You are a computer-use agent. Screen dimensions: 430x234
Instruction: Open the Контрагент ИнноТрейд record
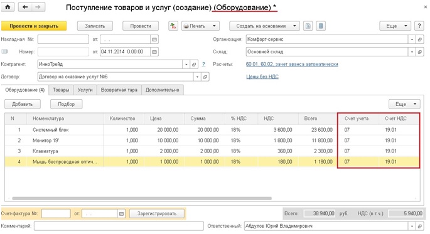[194, 65]
